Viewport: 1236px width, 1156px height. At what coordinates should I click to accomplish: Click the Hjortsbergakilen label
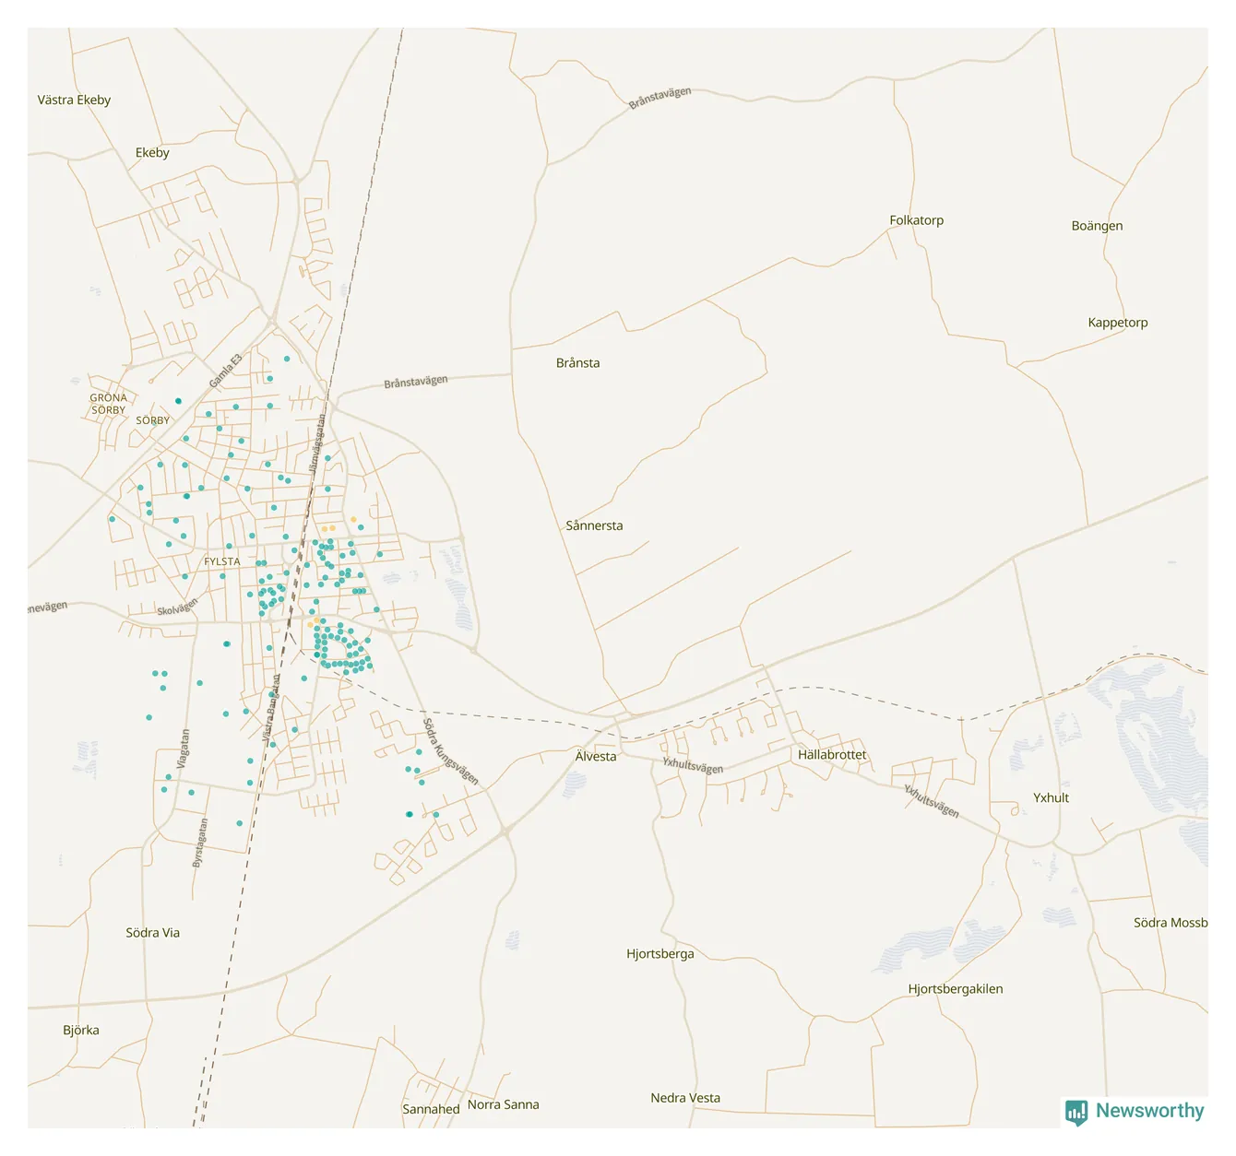point(955,989)
